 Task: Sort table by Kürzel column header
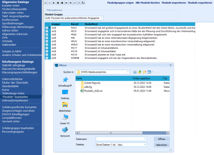pos(77,24)
